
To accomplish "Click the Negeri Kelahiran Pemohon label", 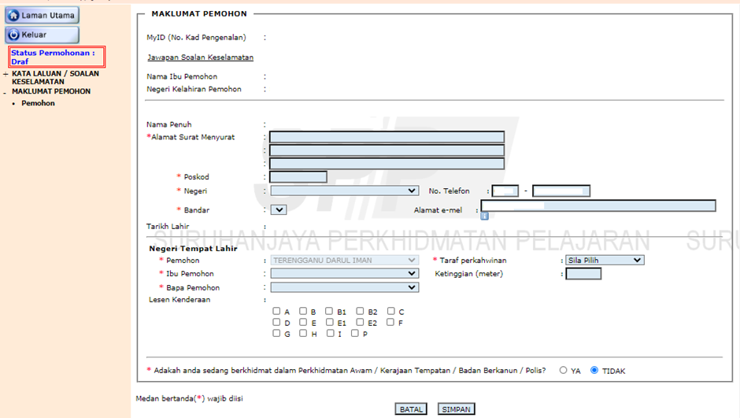I will point(194,89).
